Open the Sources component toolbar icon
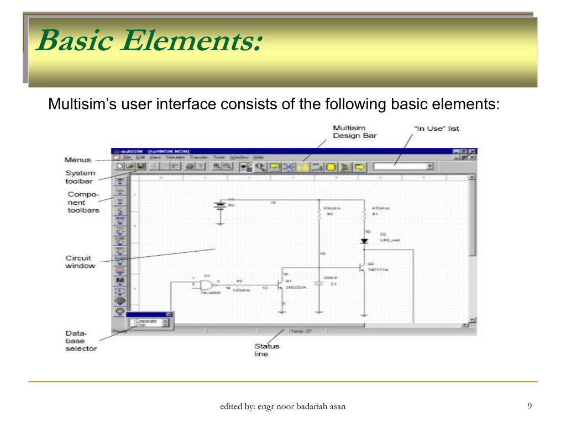The height and width of the screenshot is (424, 566). point(120,181)
